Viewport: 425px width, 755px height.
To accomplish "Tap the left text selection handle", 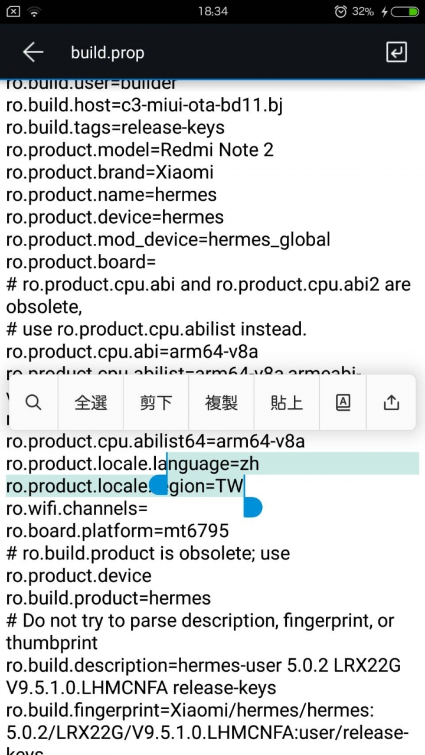I will point(158,486).
